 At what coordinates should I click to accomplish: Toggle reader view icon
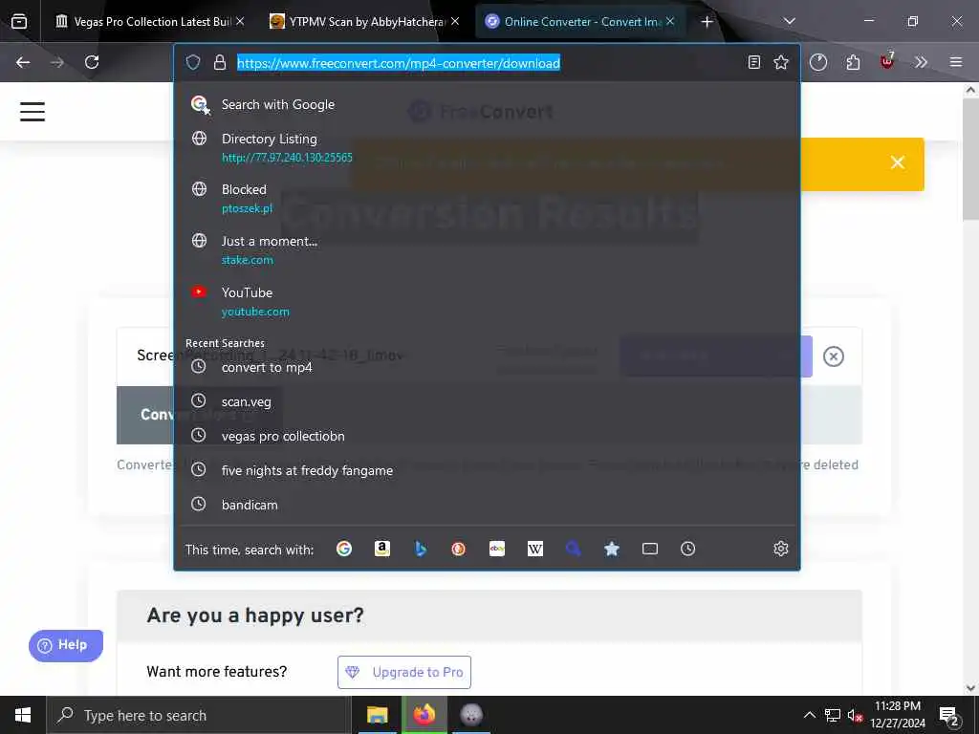[754, 62]
